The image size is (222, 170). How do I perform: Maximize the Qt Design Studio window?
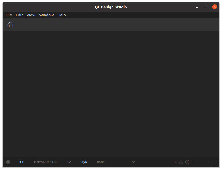(206, 7)
